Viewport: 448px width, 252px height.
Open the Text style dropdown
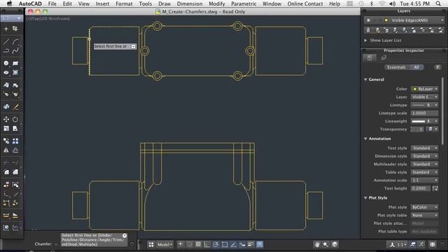[424, 148]
